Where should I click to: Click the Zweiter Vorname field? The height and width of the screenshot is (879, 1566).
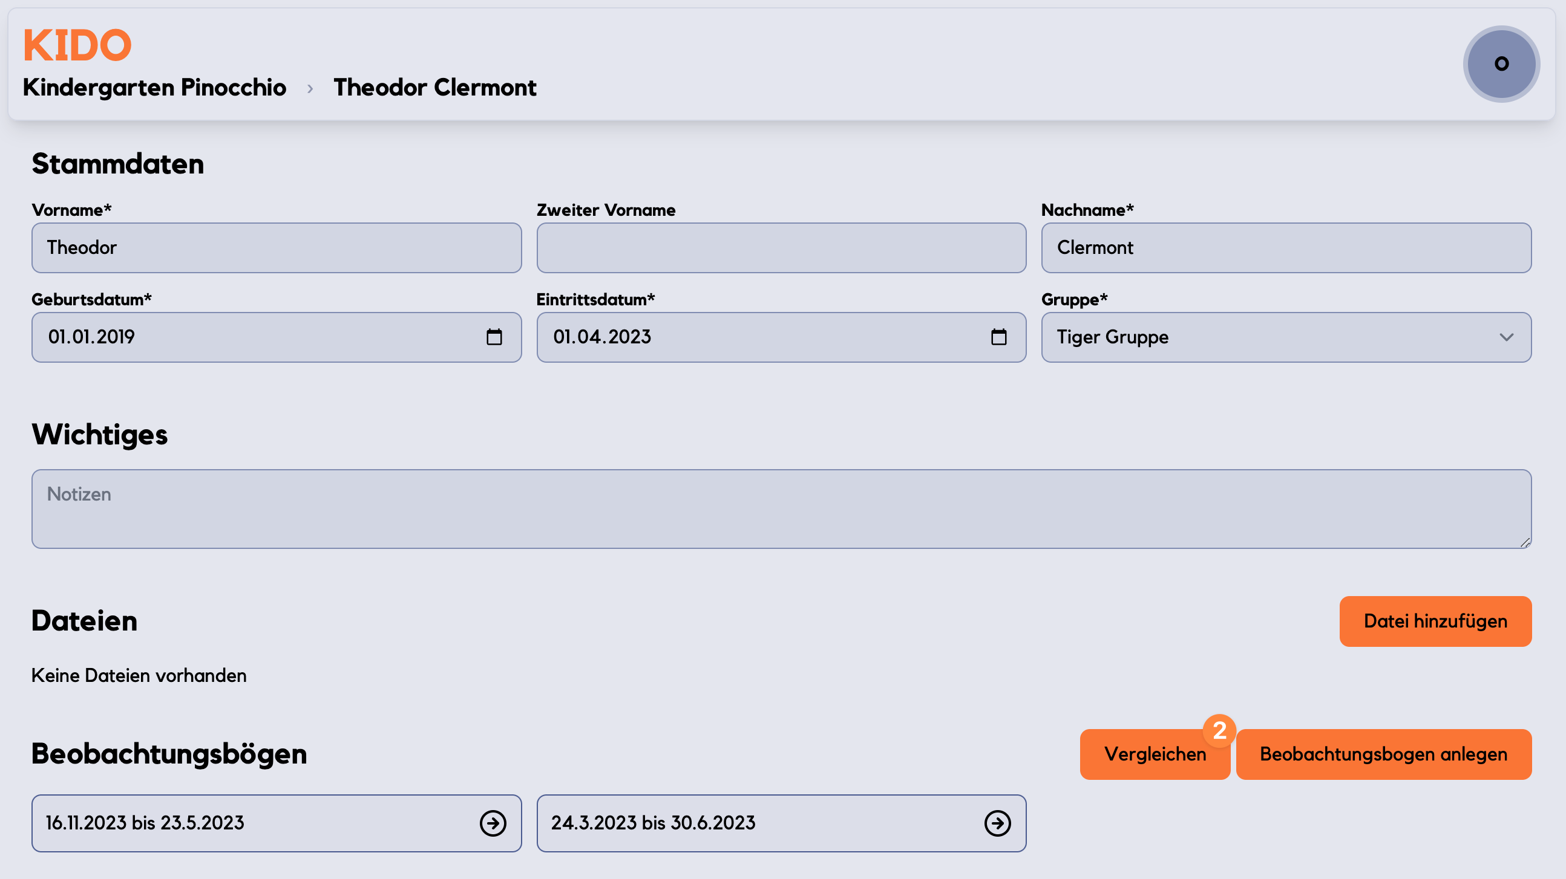pos(781,248)
